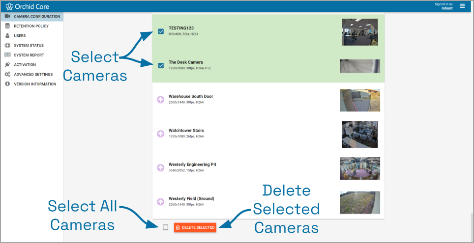Open the hamburger menu icon
The height and width of the screenshot is (243, 474).
(462, 6)
